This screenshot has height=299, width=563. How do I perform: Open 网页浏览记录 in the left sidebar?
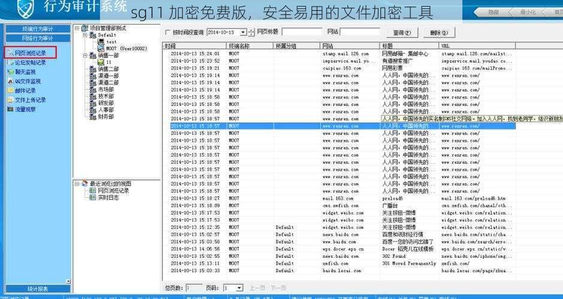[x=30, y=53]
